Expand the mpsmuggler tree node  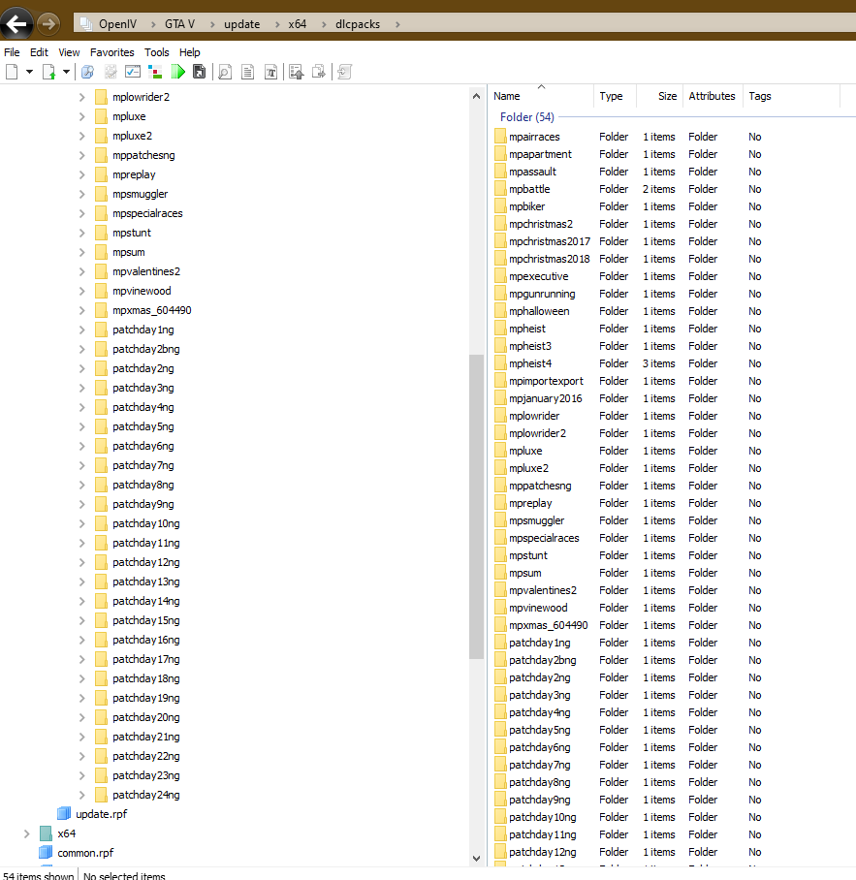coord(82,194)
